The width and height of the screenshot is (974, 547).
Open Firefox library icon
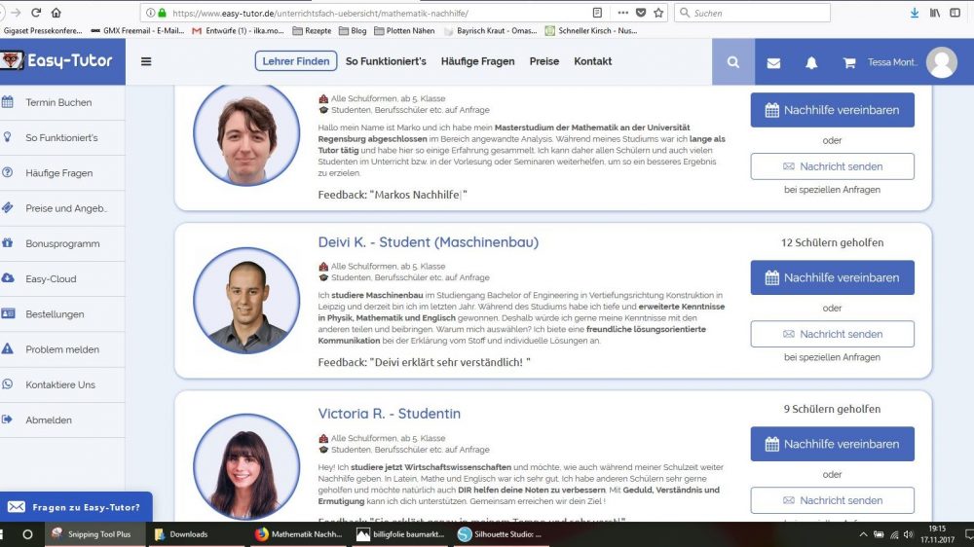(935, 13)
